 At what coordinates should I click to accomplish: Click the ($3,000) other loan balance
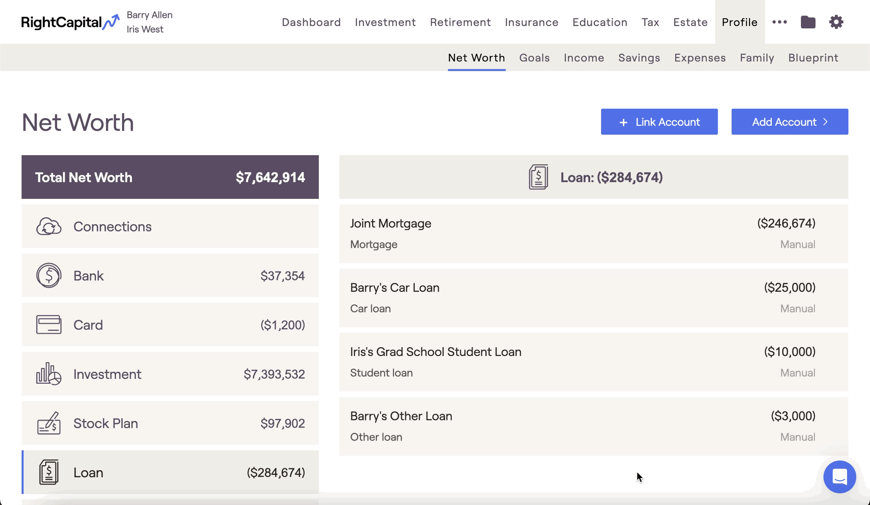(x=793, y=416)
